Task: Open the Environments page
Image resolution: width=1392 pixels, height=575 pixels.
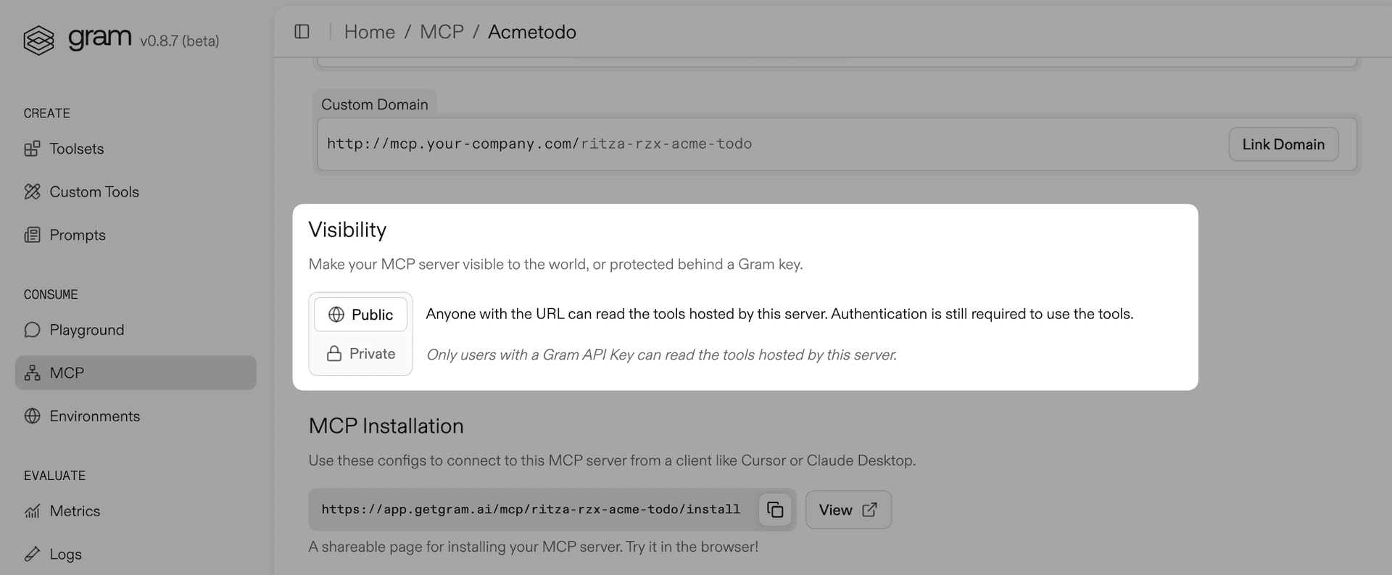Action: click(94, 415)
